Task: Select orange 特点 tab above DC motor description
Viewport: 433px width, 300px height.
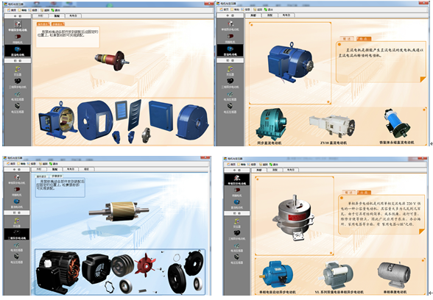Action: coord(364,39)
